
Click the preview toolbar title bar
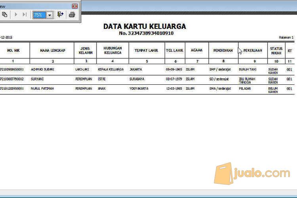[x=36, y=6]
